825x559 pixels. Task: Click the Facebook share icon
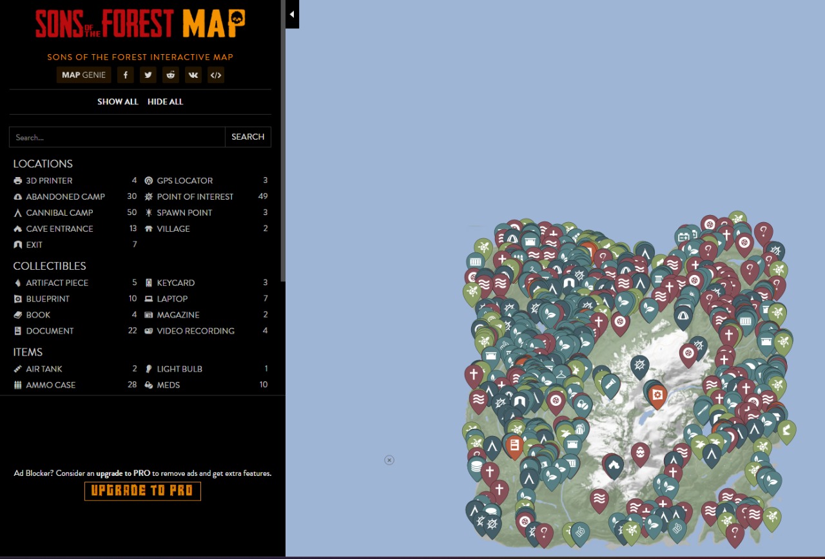click(x=126, y=75)
